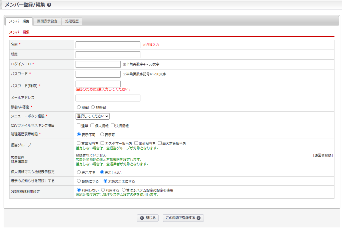Focus the ログインID text field
The width and height of the screenshot is (342, 235).
(x=98, y=64)
